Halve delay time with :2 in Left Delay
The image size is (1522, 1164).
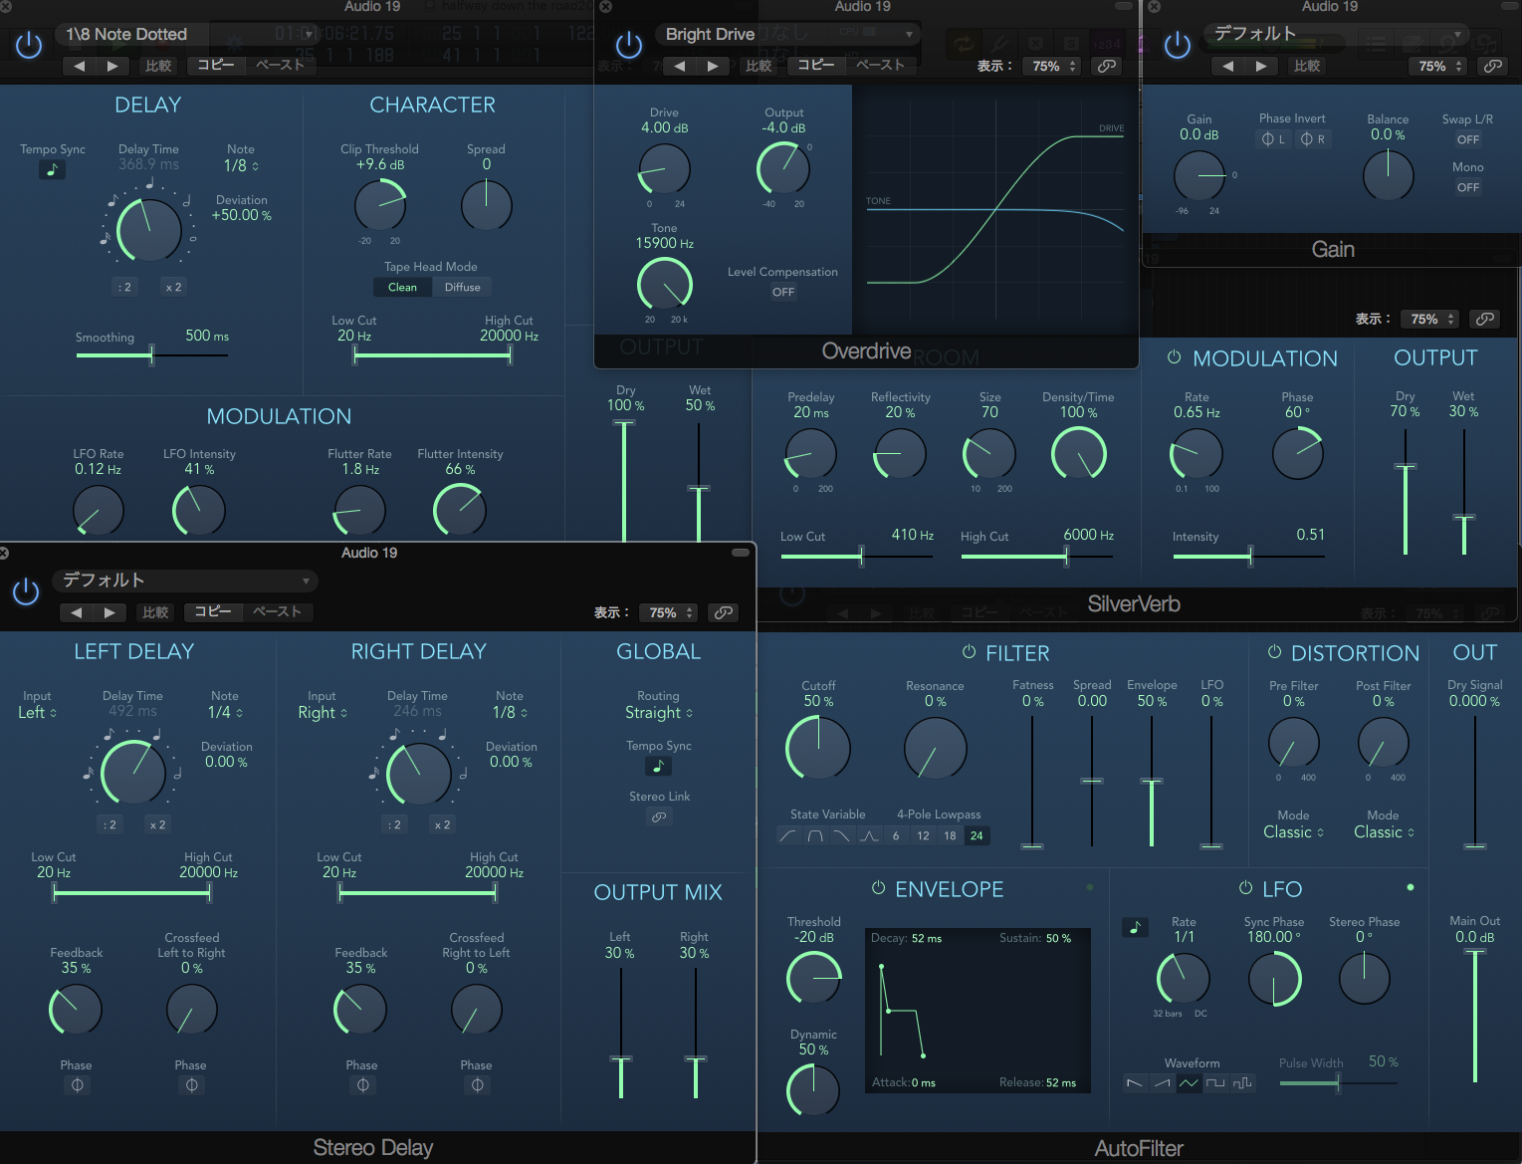point(110,824)
